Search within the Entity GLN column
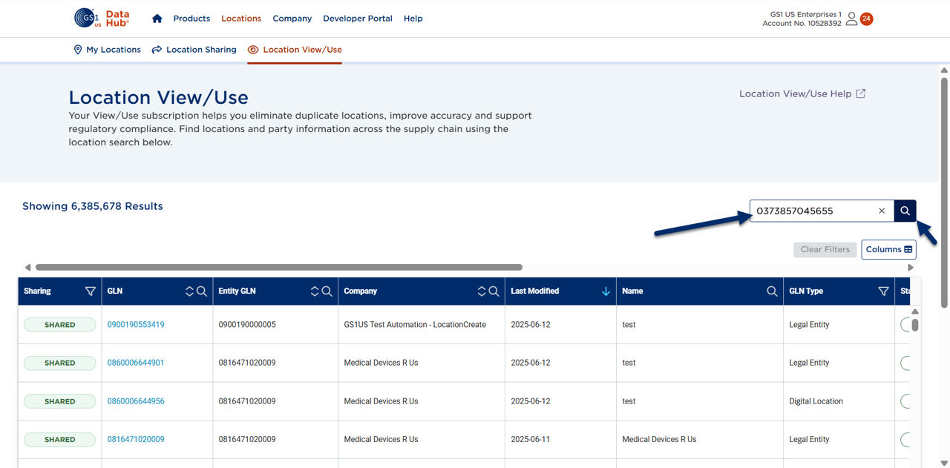 coord(327,291)
